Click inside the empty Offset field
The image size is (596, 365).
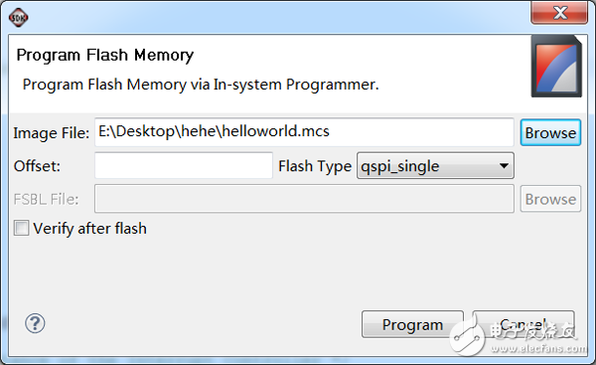click(184, 165)
